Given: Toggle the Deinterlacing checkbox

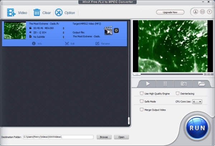Looking at the screenshot, I should point(178,93).
